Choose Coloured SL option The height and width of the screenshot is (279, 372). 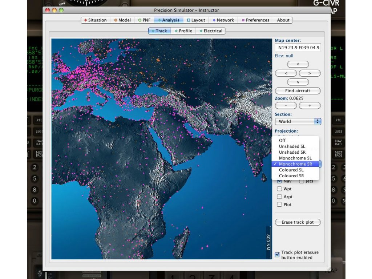[x=295, y=170]
